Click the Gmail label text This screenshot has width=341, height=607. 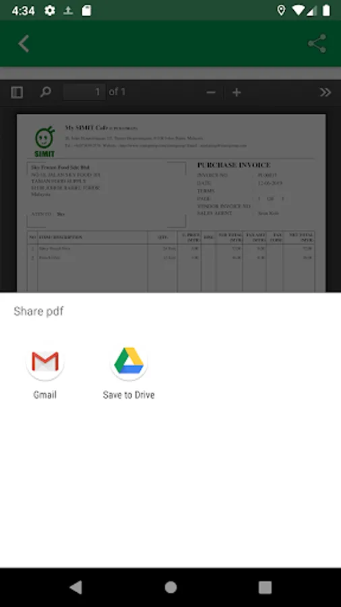pos(45,395)
